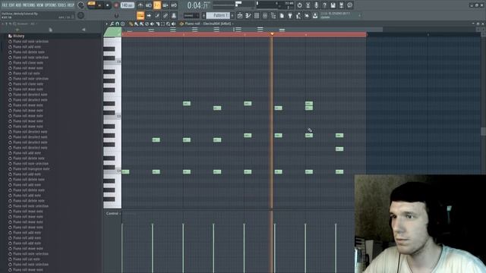Click the 140 tempo field
This screenshot has width=486, height=273.
(x=128, y=5)
